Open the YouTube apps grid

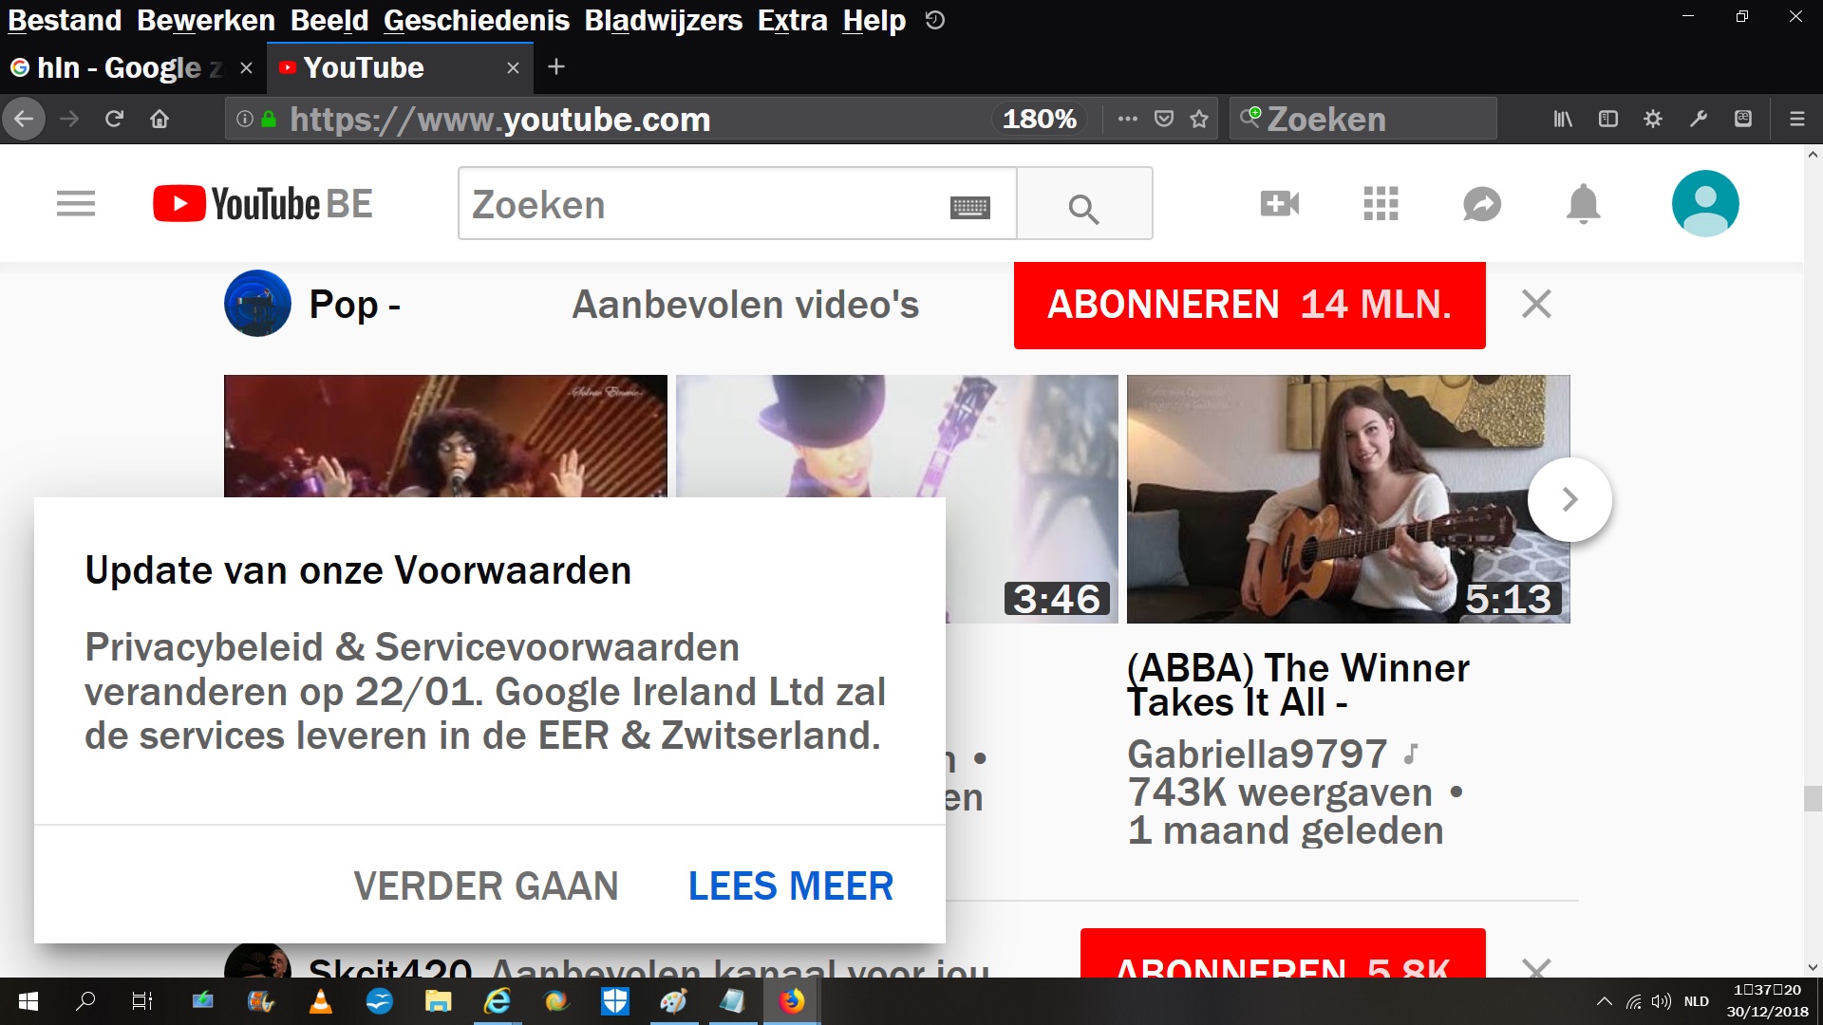[x=1381, y=203]
